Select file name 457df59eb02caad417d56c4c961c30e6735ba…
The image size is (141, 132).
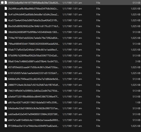34,67
